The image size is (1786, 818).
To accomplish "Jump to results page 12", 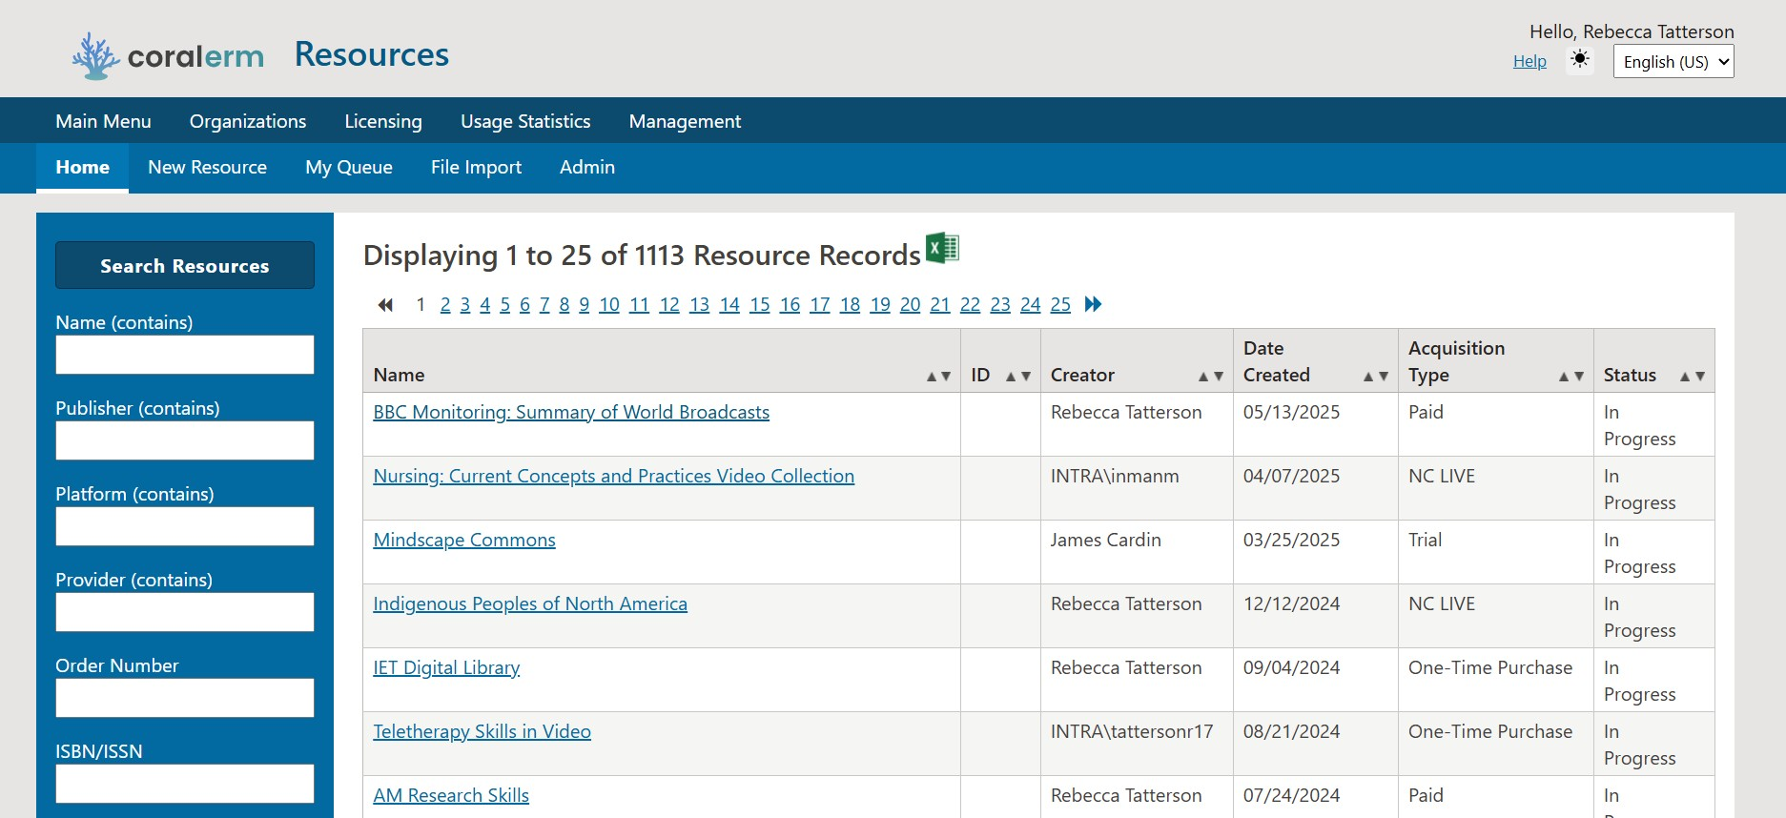I will [x=668, y=304].
